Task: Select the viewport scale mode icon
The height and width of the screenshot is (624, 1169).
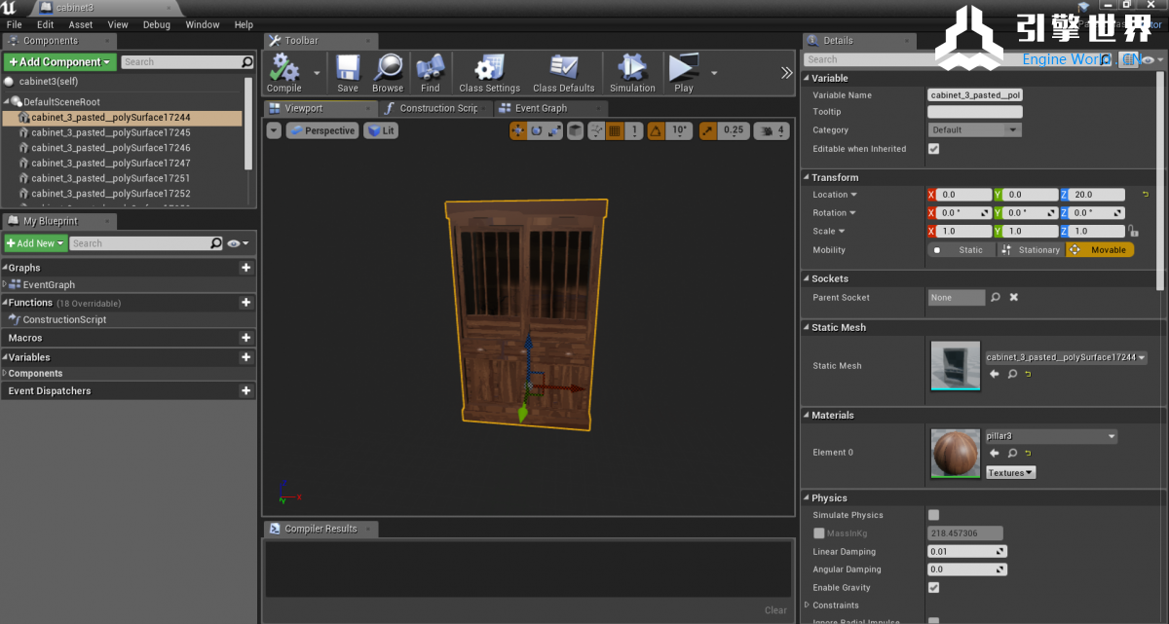Action: 553,130
